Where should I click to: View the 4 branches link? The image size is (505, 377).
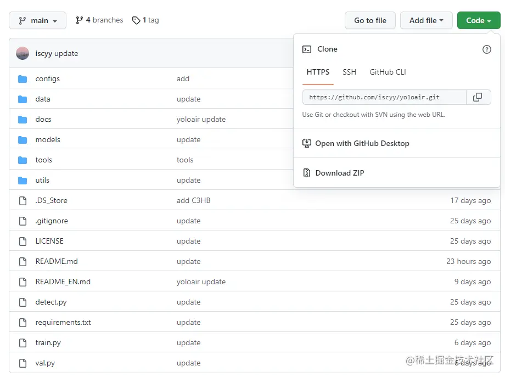coord(99,20)
